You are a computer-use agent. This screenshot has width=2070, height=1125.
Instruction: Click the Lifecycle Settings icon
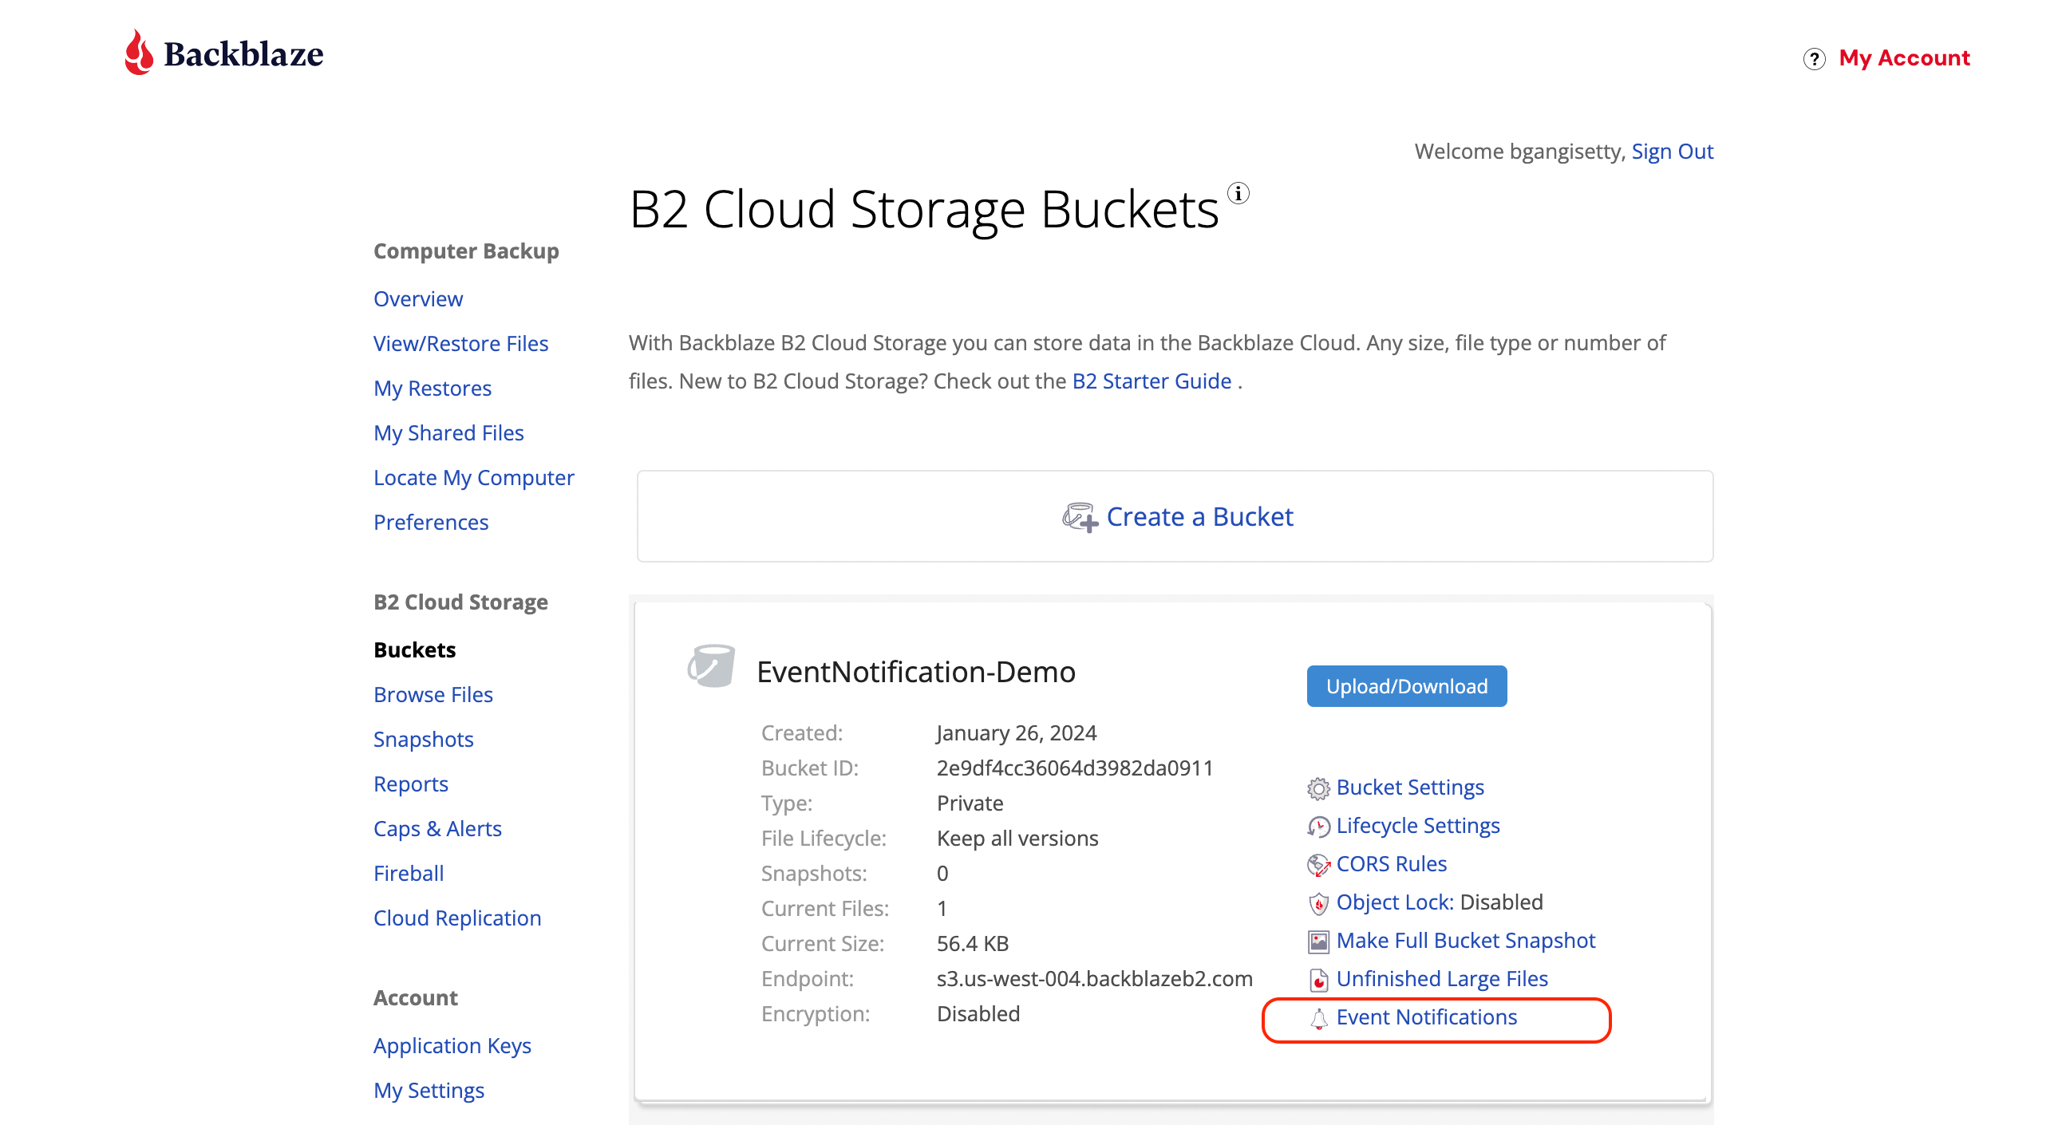(x=1319, y=827)
